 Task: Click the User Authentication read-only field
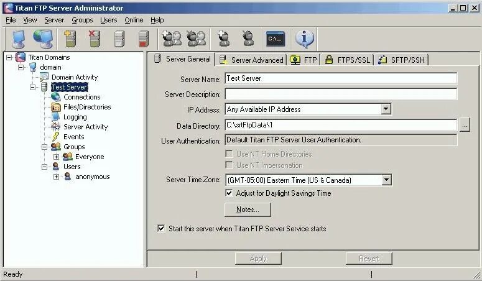(x=341, y=140)
